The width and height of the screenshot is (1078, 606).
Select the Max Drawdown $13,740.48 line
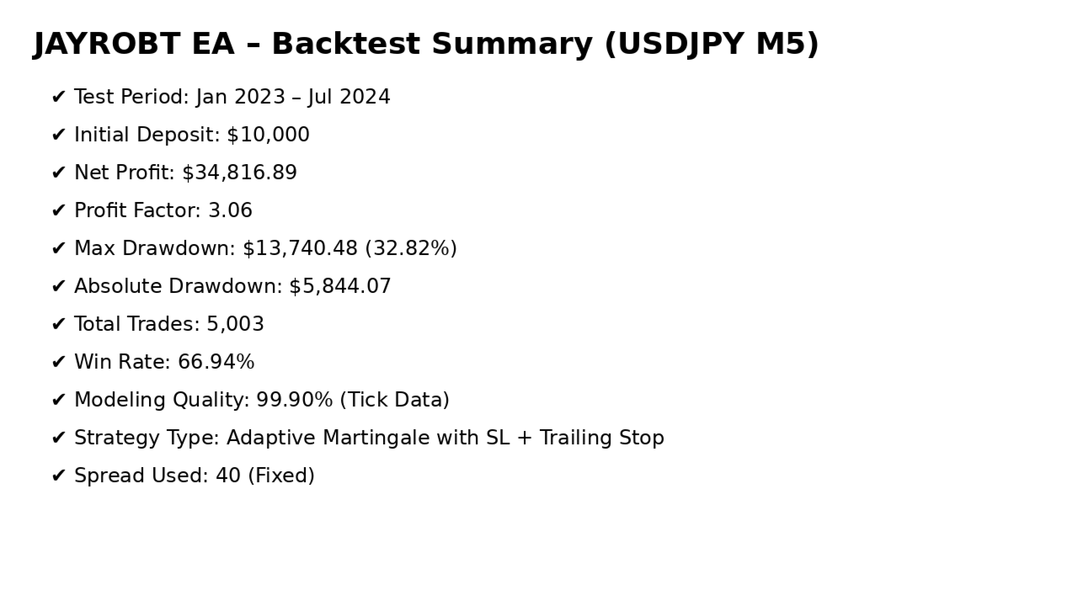coord(265,249)
